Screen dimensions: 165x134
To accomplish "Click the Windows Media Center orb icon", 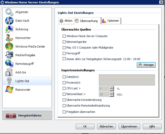I will [9, 46].
